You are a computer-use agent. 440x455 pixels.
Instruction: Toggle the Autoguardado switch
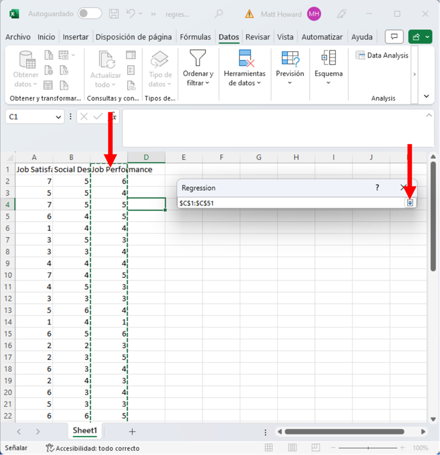point(89,14)
